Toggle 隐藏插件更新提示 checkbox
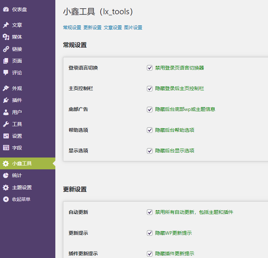This screenshot has width=268, height=258. (x=150, y=254)
